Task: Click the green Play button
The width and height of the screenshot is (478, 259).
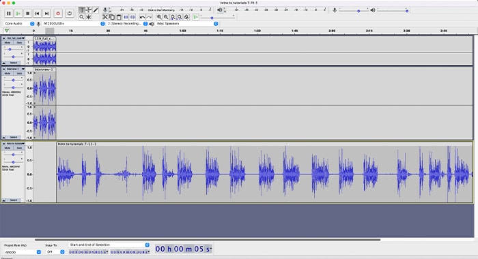Action: pos(18,14)
